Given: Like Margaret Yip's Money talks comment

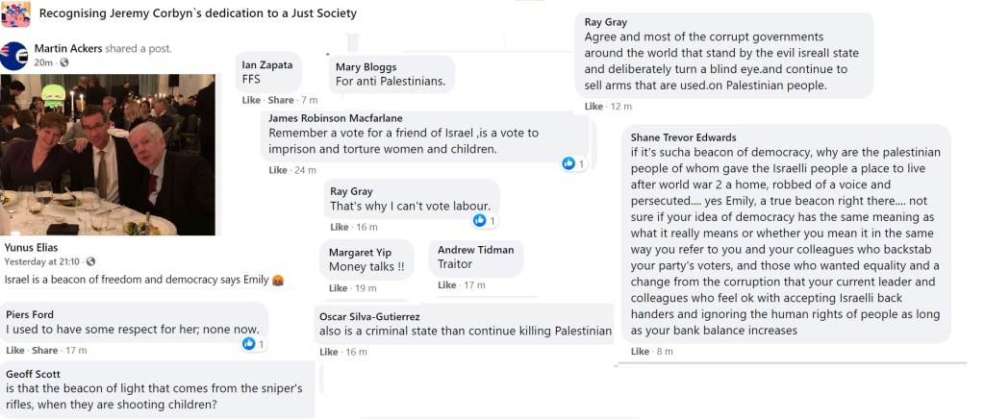Looking at the screenshot, I should coord(339,288).
